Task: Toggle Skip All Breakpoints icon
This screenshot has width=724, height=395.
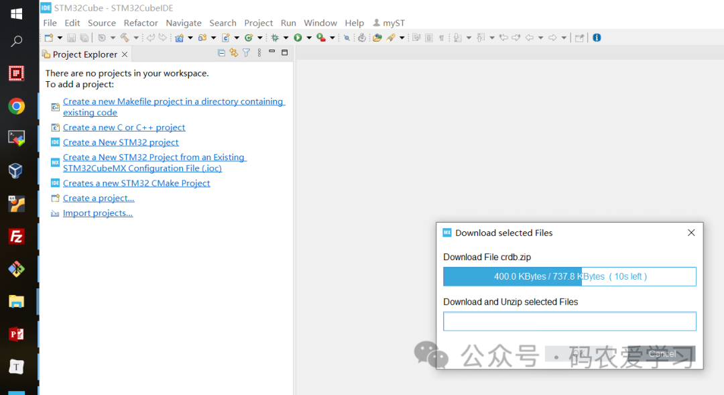Action: (x=347, y=38)
